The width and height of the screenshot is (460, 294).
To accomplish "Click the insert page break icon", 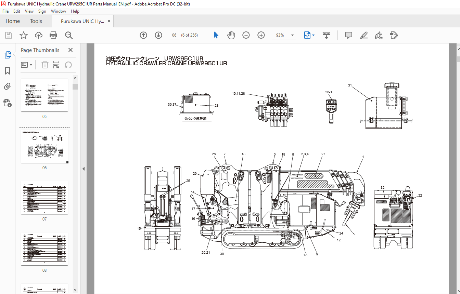I will click(56, 65).
